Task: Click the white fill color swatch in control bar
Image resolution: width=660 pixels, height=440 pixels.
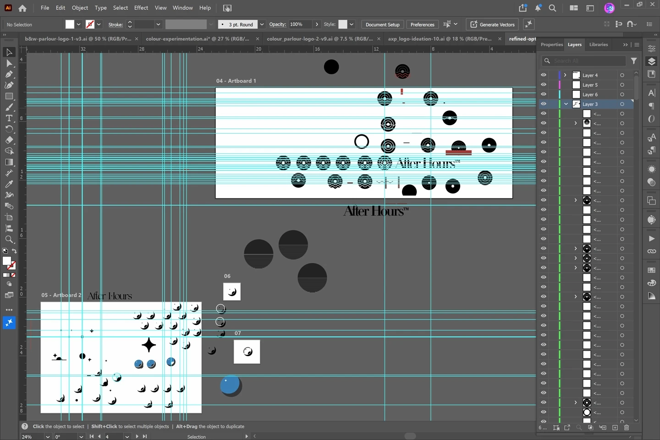Action: [70, 24]
